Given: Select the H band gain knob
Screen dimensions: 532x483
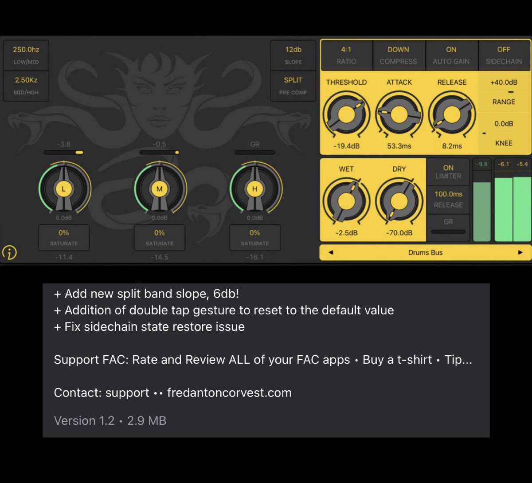Looking at the screenshot, I should click(x=254, y=188).
